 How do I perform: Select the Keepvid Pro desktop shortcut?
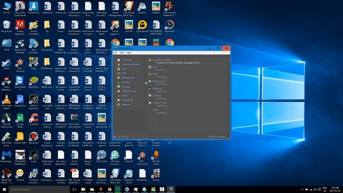click(34, 8)
